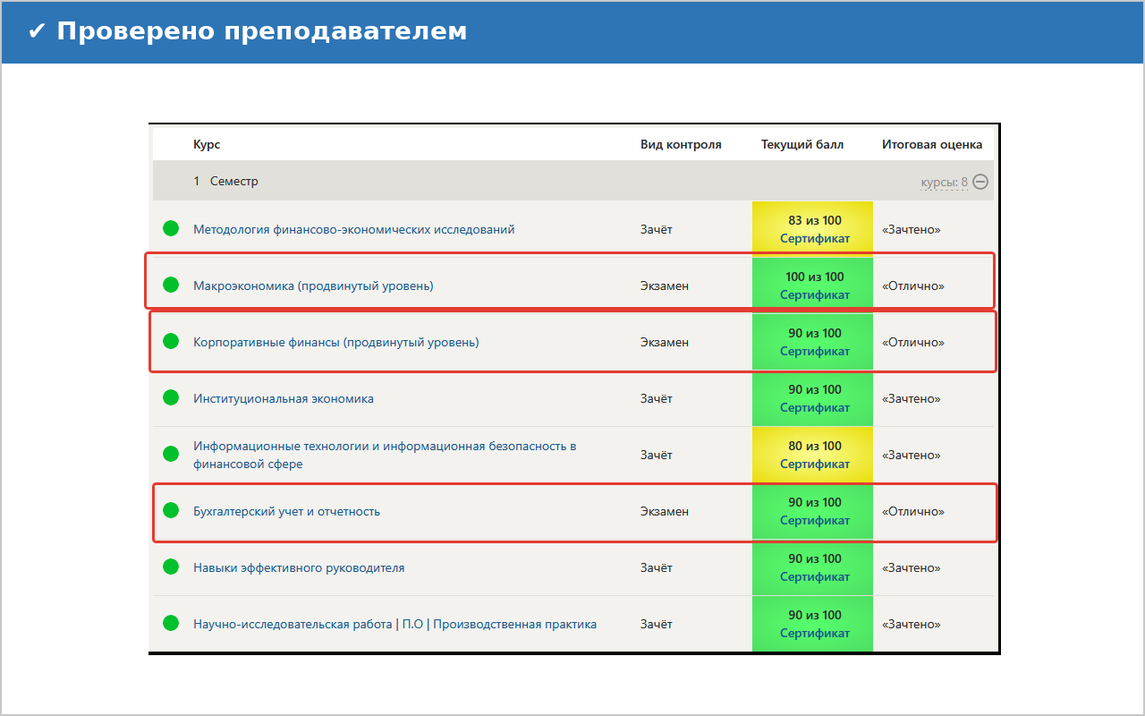Viewport: 1145px width, 716px height.
Task: Click green status dot for Бухгалтерский учет
Action: point(171,511)
